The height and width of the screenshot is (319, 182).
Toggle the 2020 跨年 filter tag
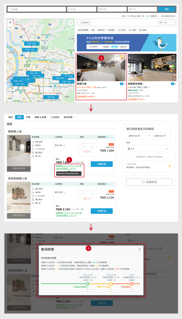(121, 30)
